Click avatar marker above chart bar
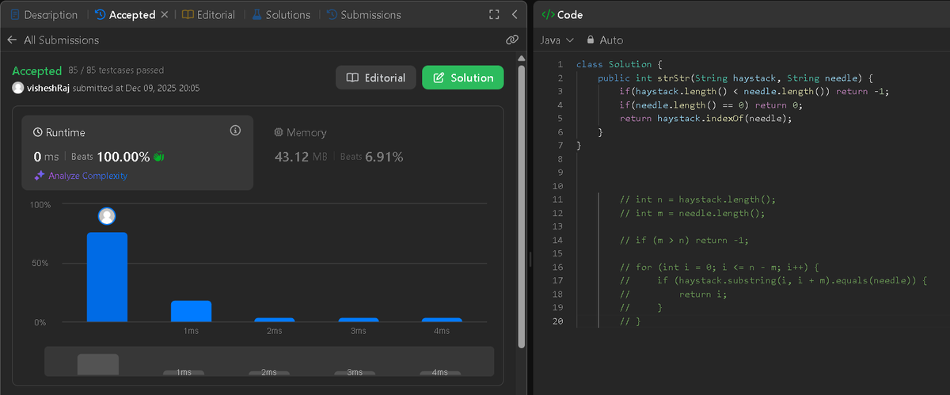The image size is (950, 395). [107, 216]
